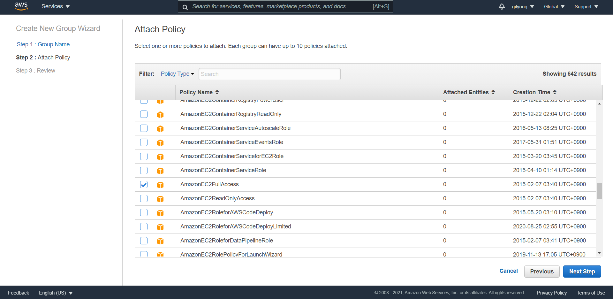Viewport: 613px width, 299px height.
Task: Click the Cancel link
Action: (x=509, y=271)
